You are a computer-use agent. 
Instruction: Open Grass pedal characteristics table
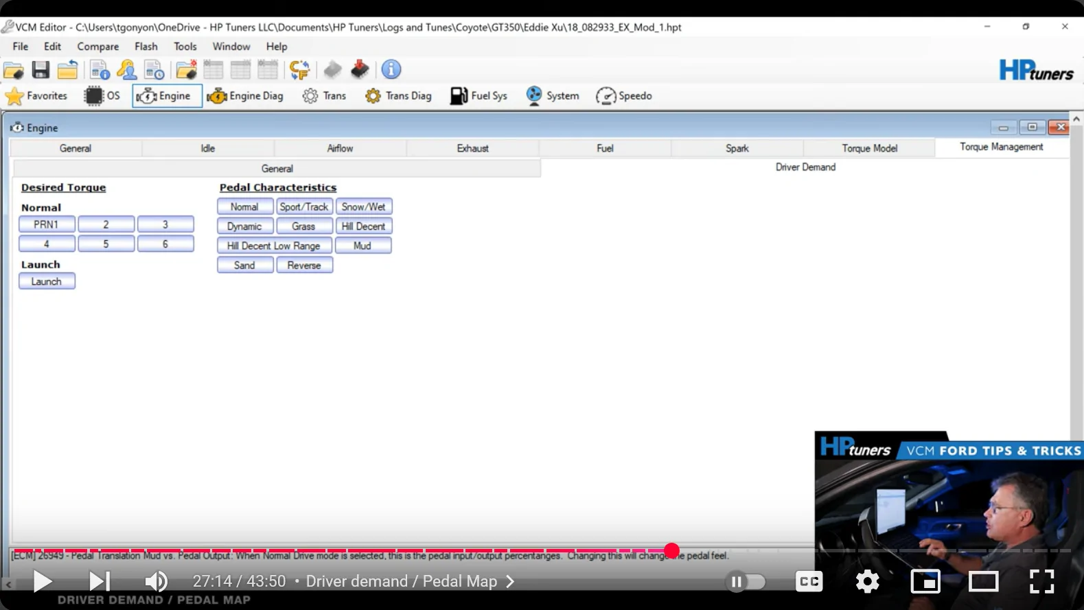pos(304,226)
